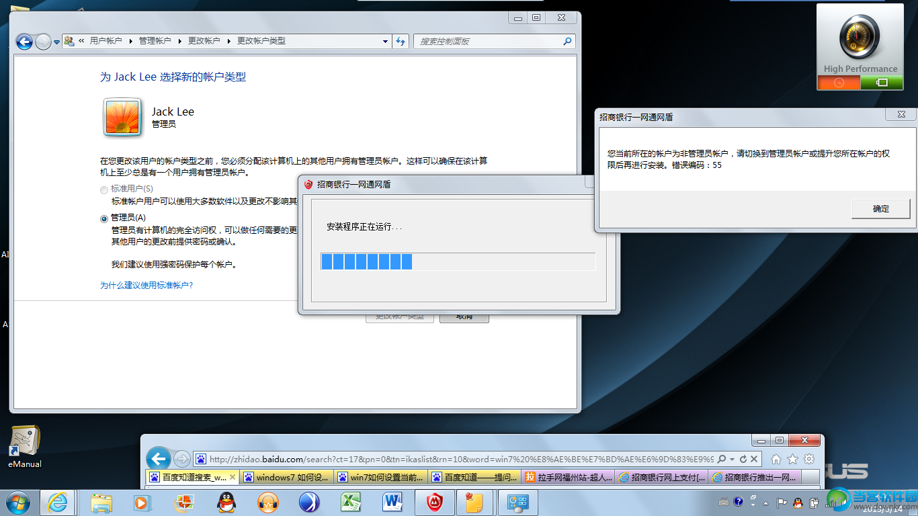Close the 百度知道搜索 tab
918x516 pixels.
[x=233, y=478]
